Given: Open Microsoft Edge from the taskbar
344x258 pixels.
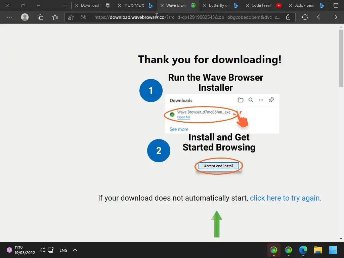Looking at the screenshot, I should [303, 250].
